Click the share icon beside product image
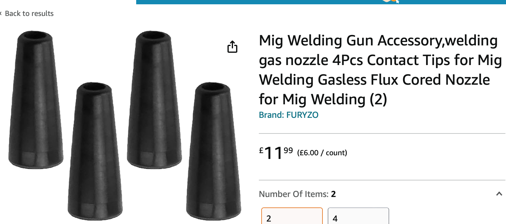The width and height of the screenshot is (506, 224). click(x=232, y=47)
